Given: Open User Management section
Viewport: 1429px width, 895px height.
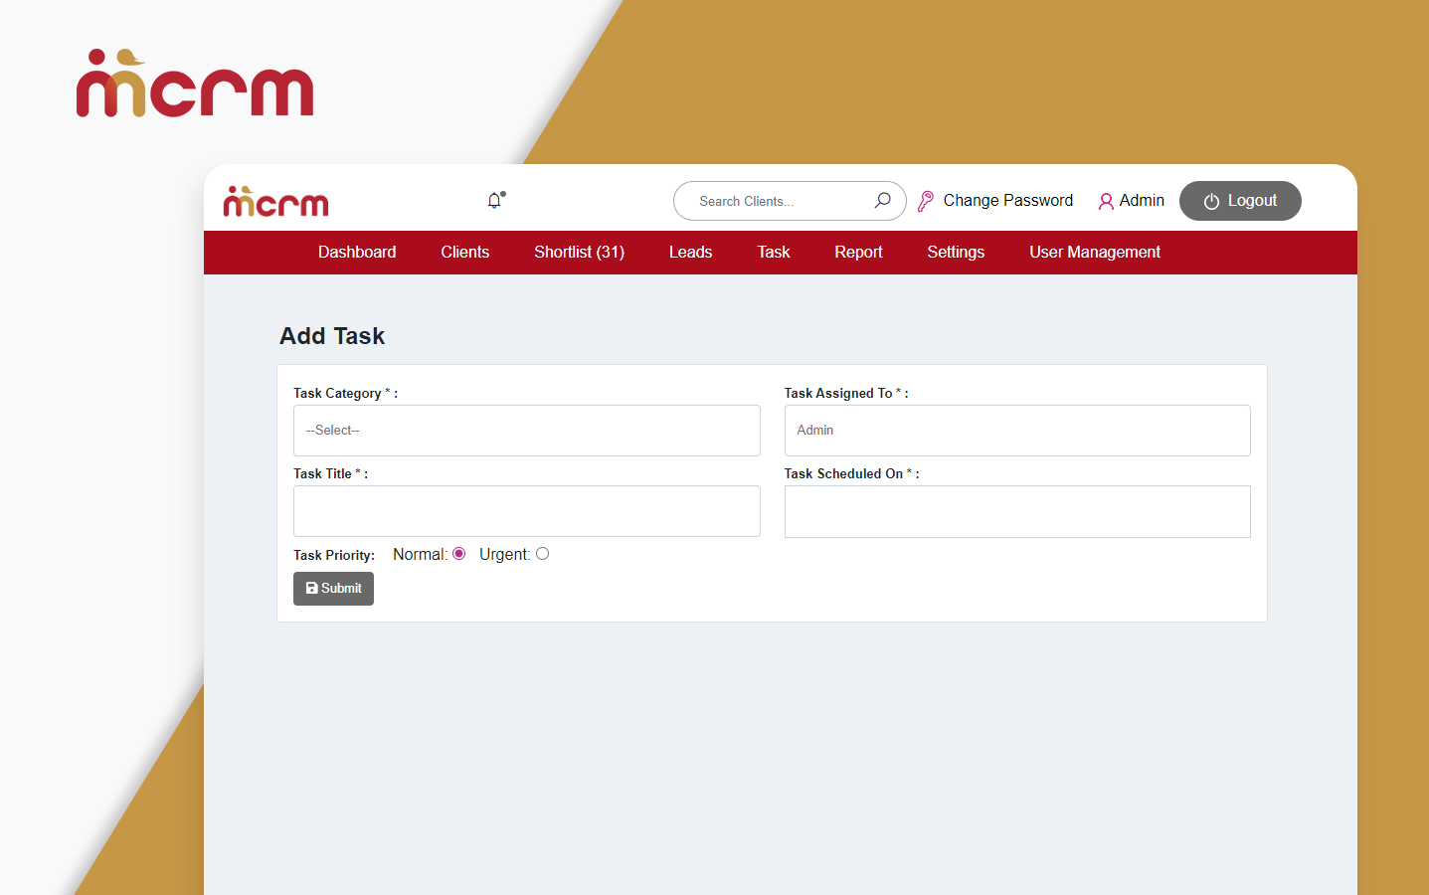Looking at the screenshot, I should (x=1094, y=253).
